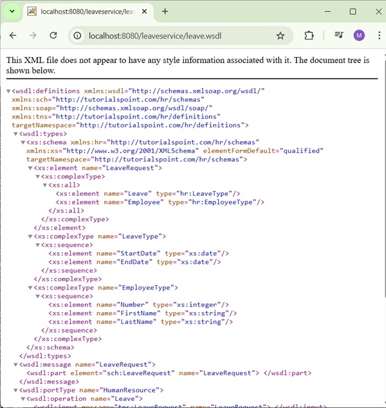Collapse the wsdl:operation Leave node
Screen dimensions: 386x408
point(23,399)
